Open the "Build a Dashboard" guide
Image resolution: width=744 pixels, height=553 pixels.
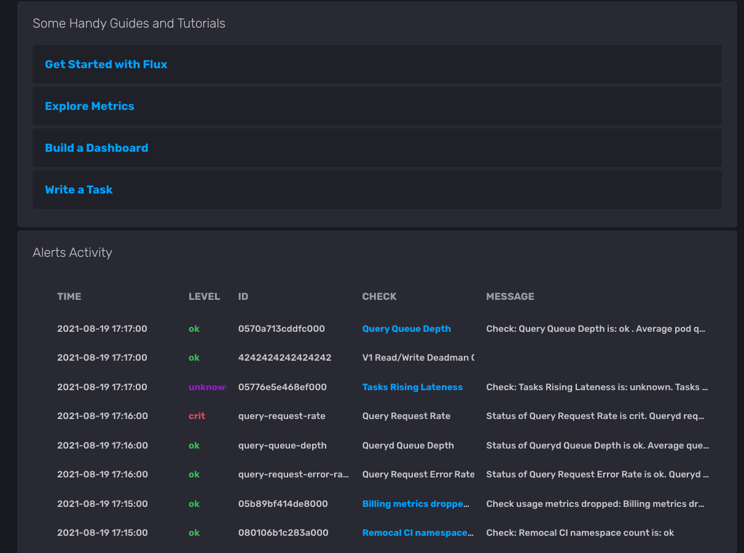pyautogui.click(x=96, y=147)
